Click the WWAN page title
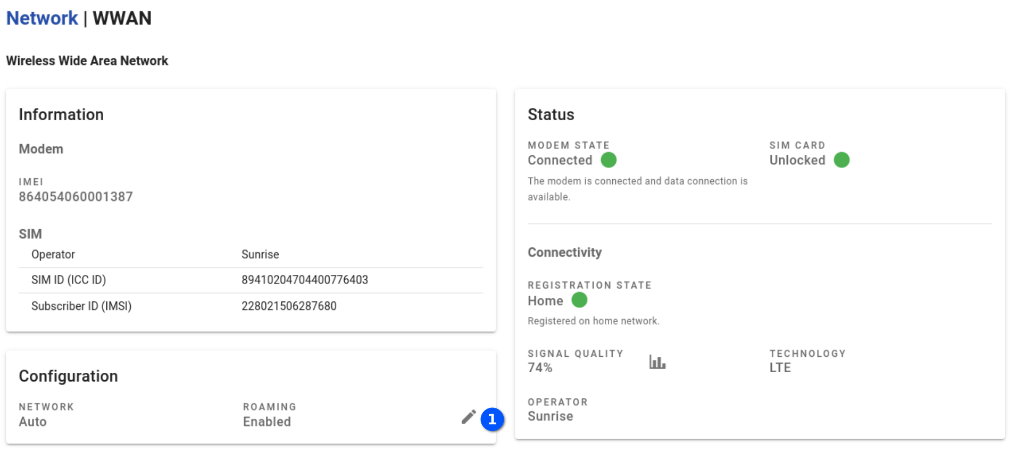The width and height of the screenshot is (1017, 452). (x=122, y=19)
